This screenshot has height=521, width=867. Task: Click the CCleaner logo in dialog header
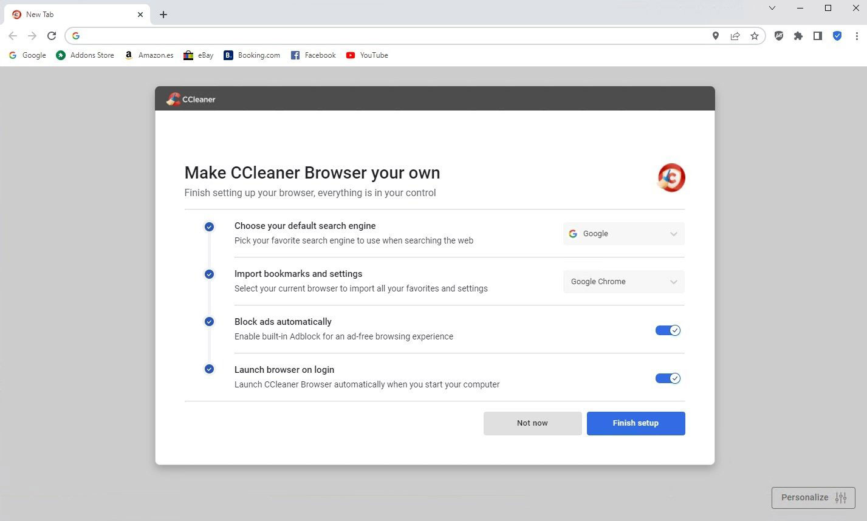[x=191, y=99]
